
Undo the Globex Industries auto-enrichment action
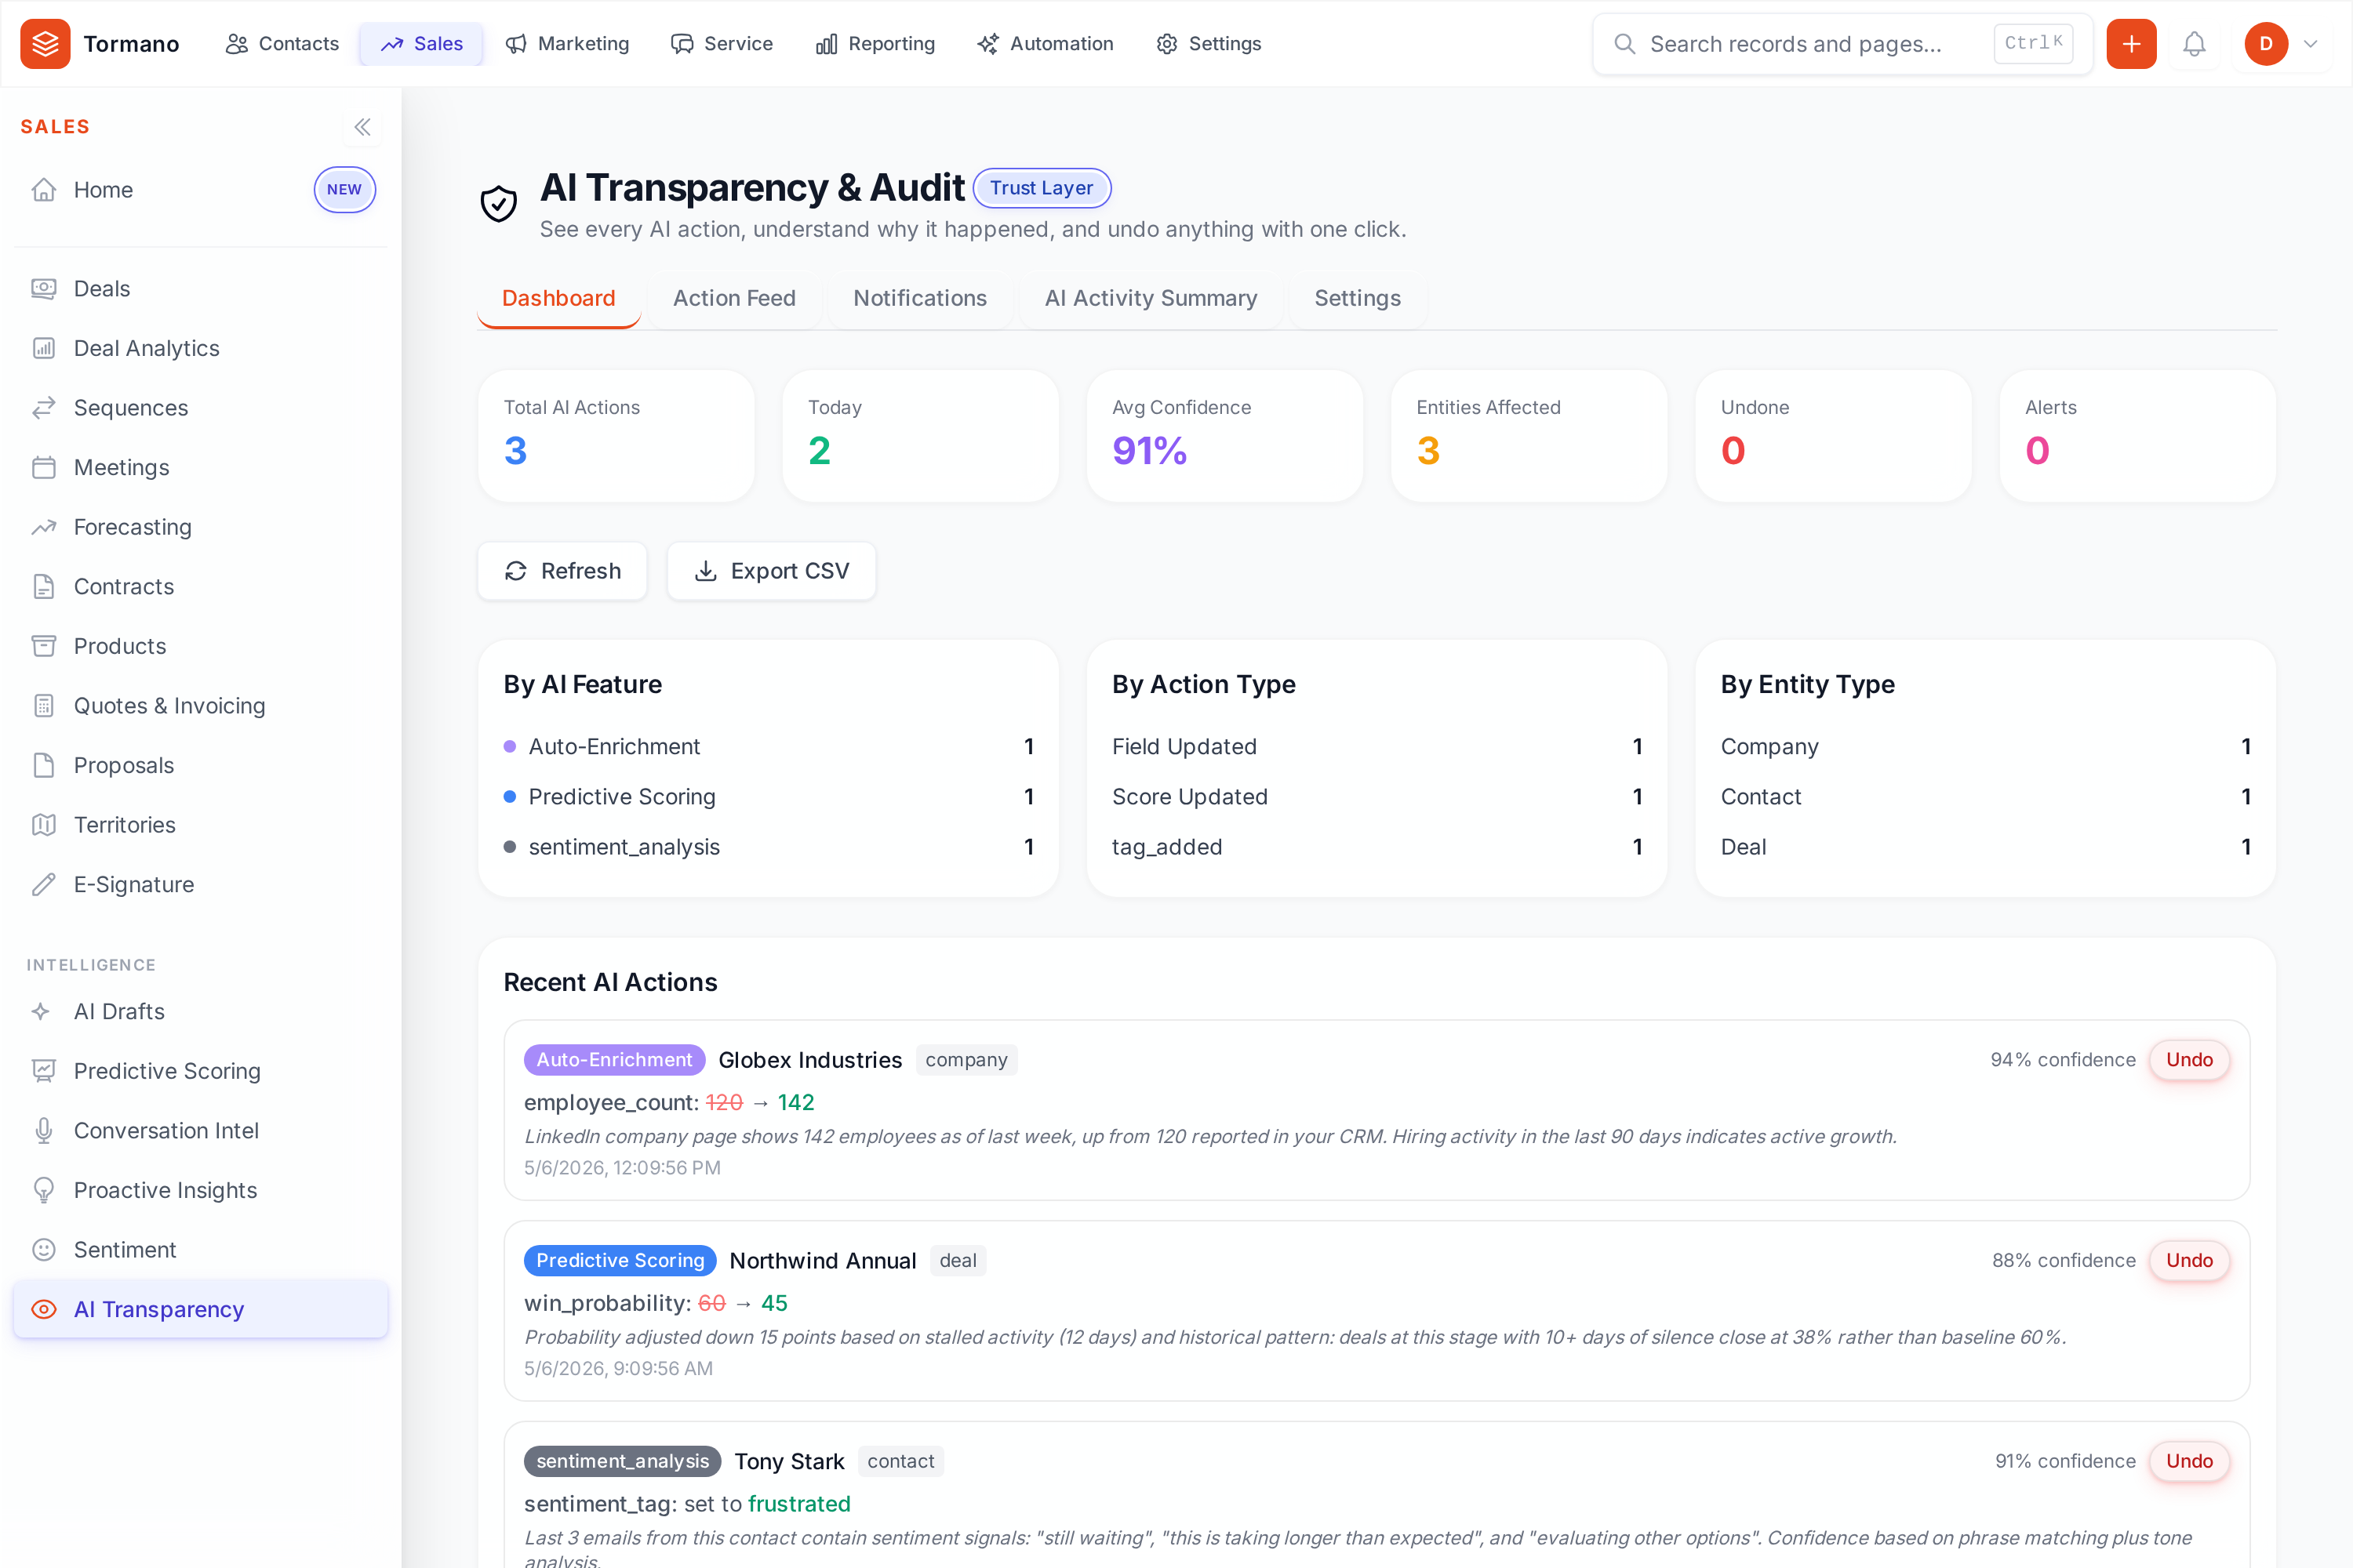click(2189, 1060)
